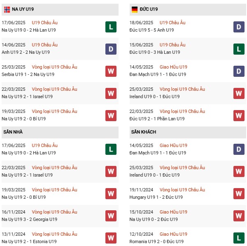Screen dimensions: 247x246
Task: Click match Đức U19 2-1 Phần Lan U19
Action: (x=157, y=119)
